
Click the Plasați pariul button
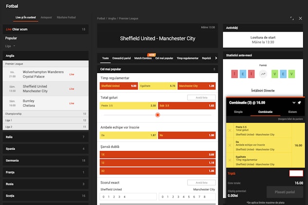(x=285, y=192)
